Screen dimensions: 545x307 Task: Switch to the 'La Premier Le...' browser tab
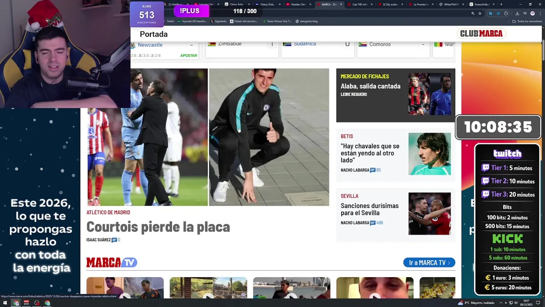tap(422, 4)
